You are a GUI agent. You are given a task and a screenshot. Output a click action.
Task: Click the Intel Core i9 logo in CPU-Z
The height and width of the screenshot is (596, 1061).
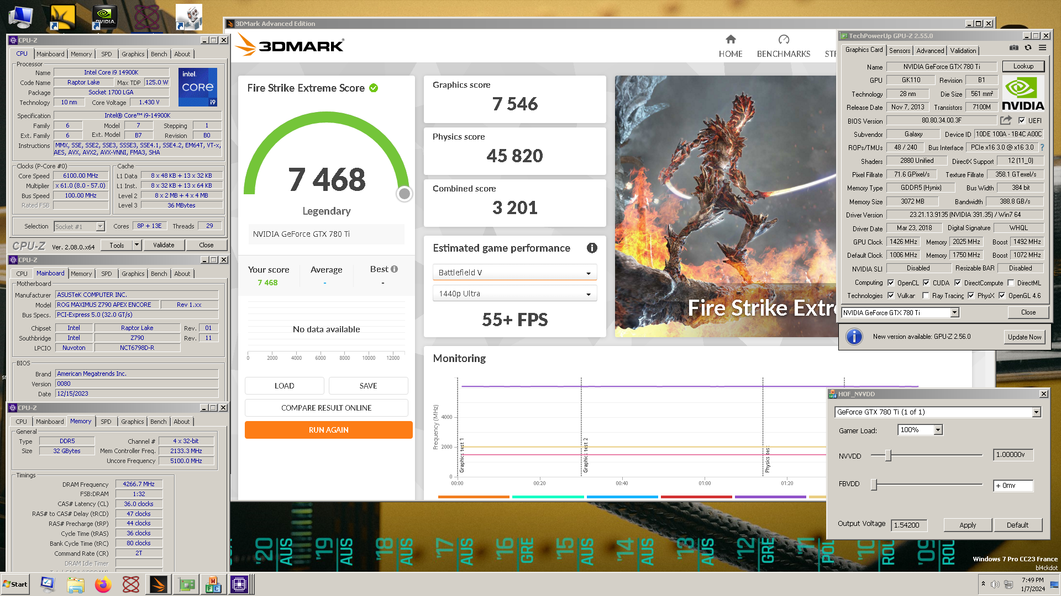click(198, 87)
